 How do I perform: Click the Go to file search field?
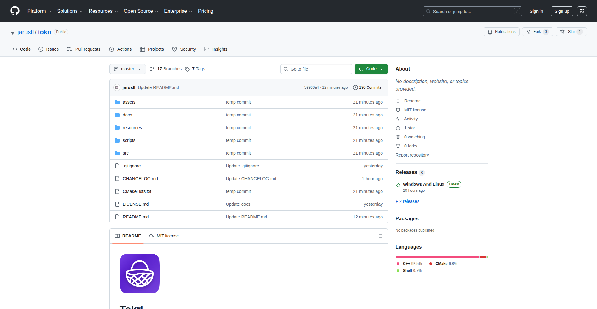click(x=316, y=69)
